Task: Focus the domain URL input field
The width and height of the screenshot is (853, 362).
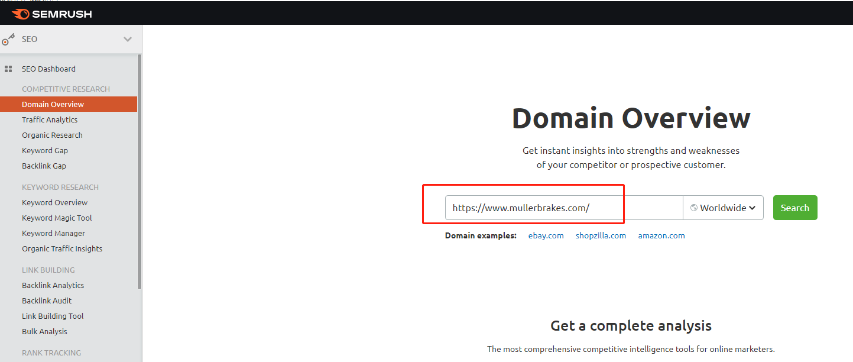Action: (x=564, y=208)
